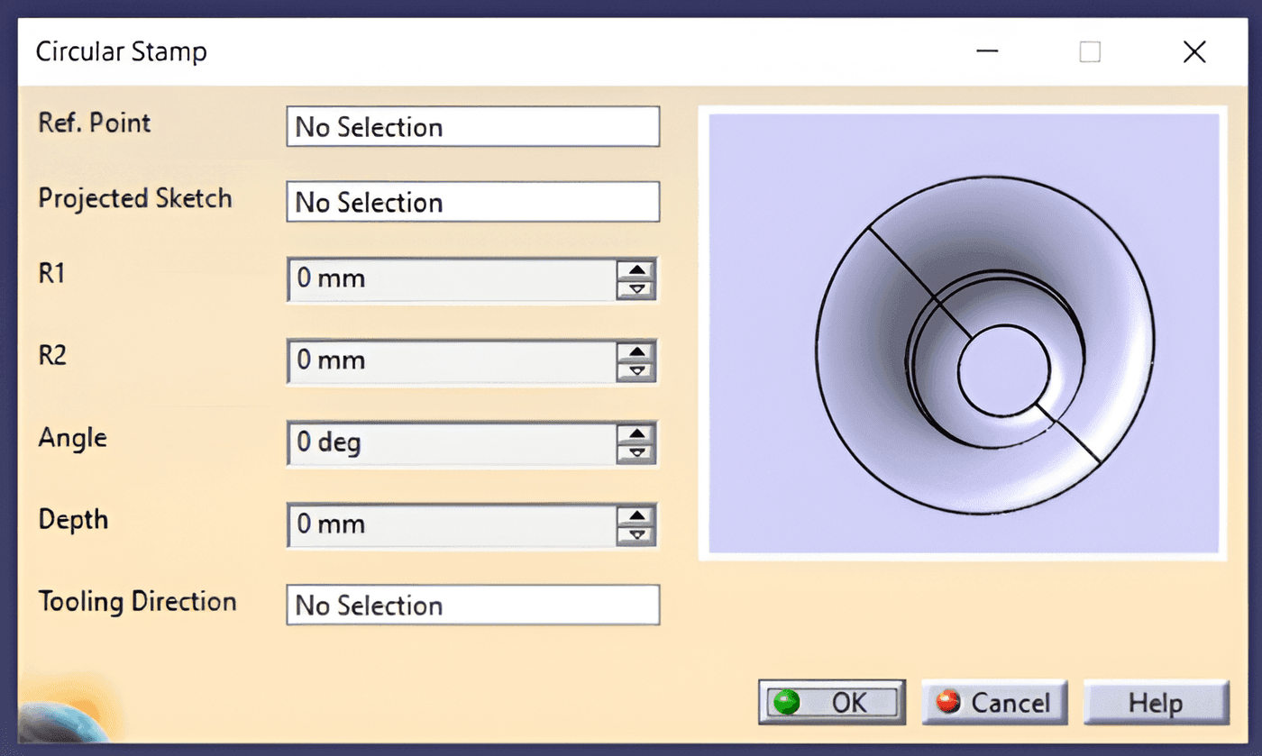The height and width of the screenshot is (756, 1262).
Task: Close the Circular Stamp dialog
Action: [1194, 52]
